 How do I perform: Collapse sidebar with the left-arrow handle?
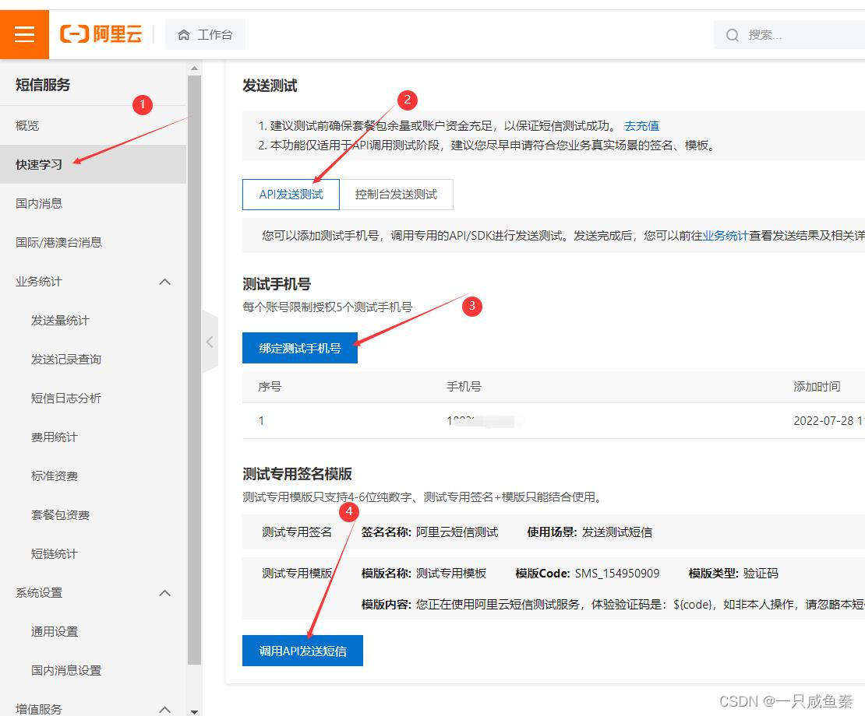[210, 342]
